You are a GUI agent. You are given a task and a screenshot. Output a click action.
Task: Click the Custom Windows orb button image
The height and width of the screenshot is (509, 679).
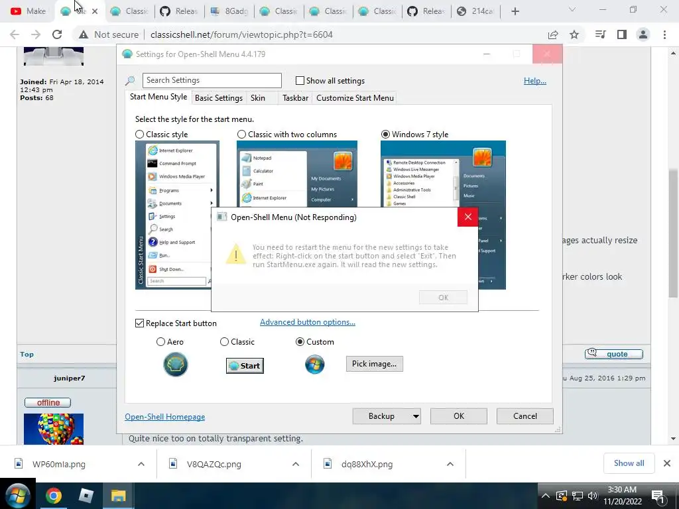coord(315,365)
